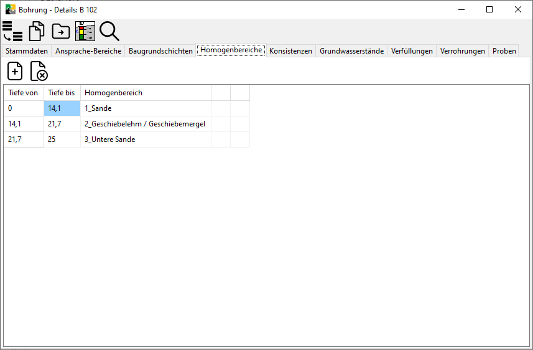This screenshot has height=350, width=533.
Task: Open the Verrohrungen tab
Action: pyautogui.click(x=462, y=51)
